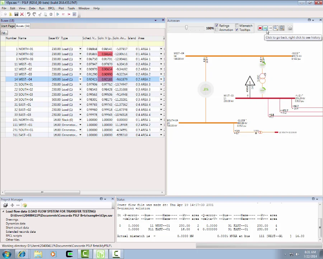Open Area dropdown for EAST-G1 row
This screenshot has width=323, height=259.
(x=161, y=135)
